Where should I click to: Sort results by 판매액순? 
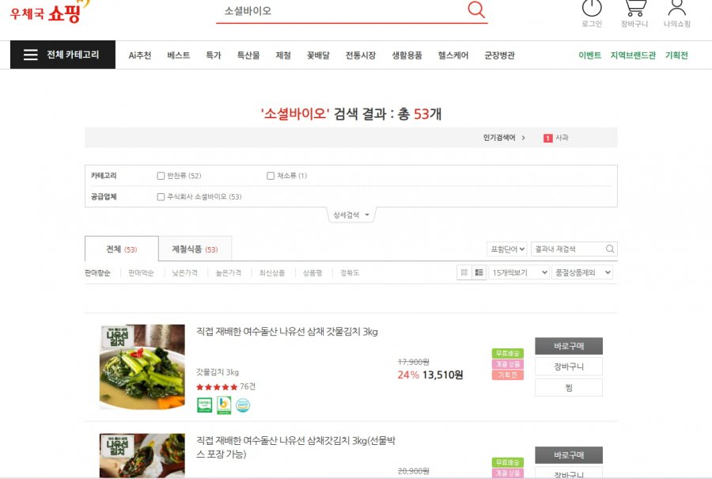pyautogui.click(x=142, y=273)
